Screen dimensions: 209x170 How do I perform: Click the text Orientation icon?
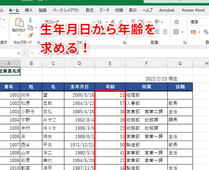click(157, 22)
